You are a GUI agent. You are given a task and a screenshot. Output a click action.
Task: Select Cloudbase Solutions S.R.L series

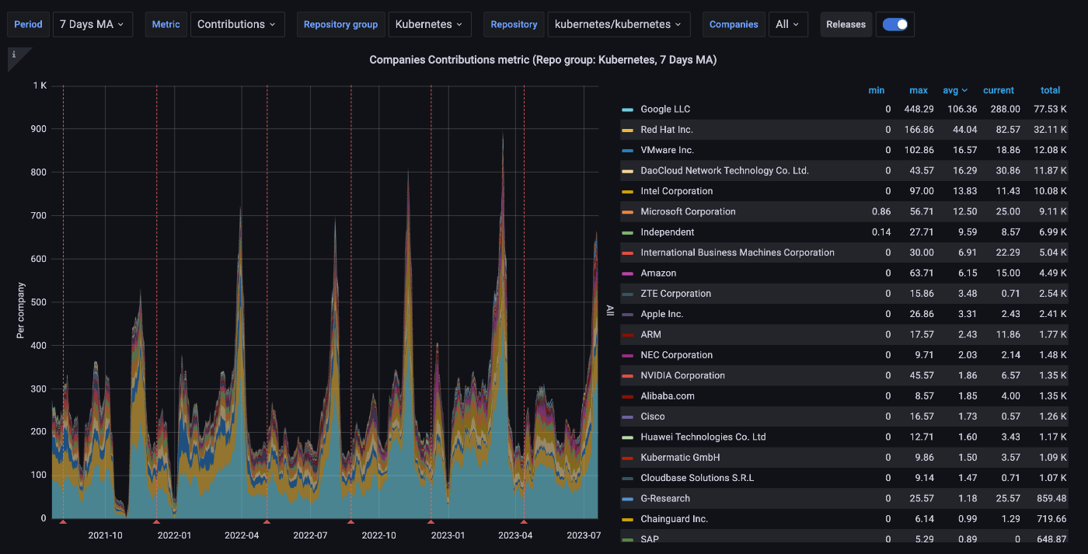(x=697, y=478)
